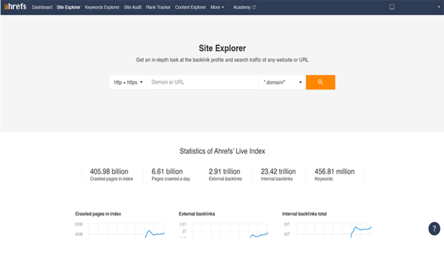The width and height of the screenshot is (444, 255).
Task: Click the Statistics of Ahrefs' Live Index heading
Action: coord(223,151)
